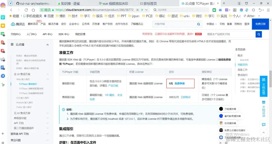Open the 文档活动 gift icon
Screen dimensions: 272x144
point(263,102)
